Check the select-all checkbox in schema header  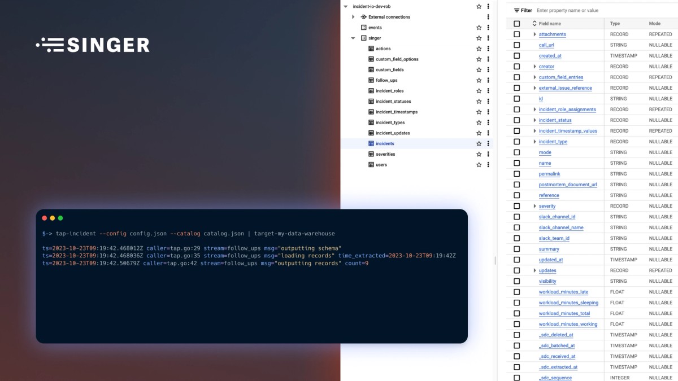pyautogui.click(x=516, y=23)
